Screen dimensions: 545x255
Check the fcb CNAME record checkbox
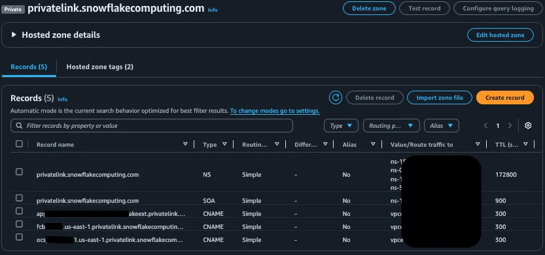click(19, 224)
